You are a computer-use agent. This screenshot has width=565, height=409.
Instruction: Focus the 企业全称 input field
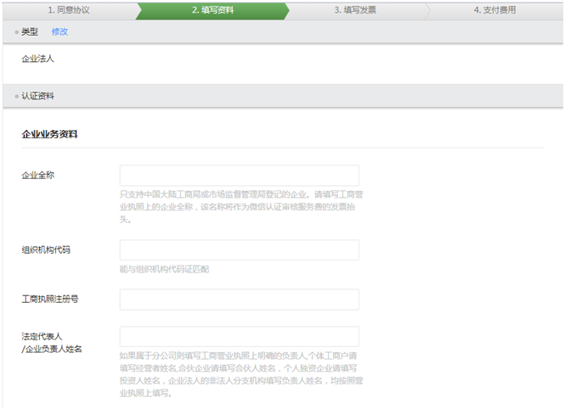click(x=239, y=176)
